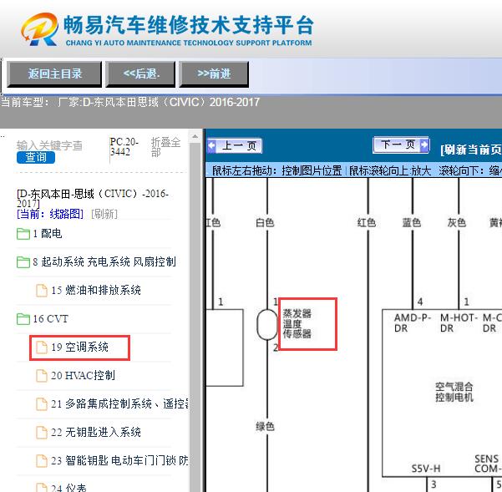
Task: Click the 蓝色 wire color label
Action: click(412, 222)
